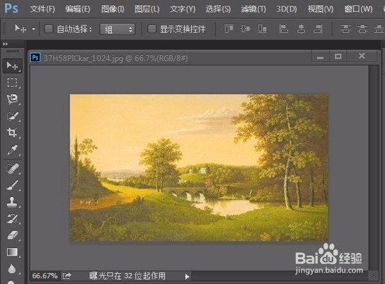Click Distribute top edges icon
The height and width of the screenshot is (284, 385).
tap(345, 29)
